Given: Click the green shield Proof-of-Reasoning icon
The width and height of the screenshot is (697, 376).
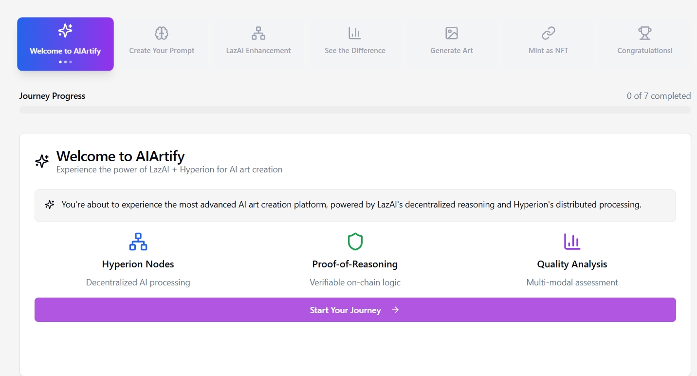Looking at the screenshot, I should coord(355,241).
